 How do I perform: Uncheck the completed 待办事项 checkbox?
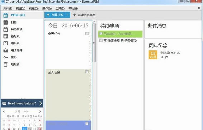click(x=101, y=33)
